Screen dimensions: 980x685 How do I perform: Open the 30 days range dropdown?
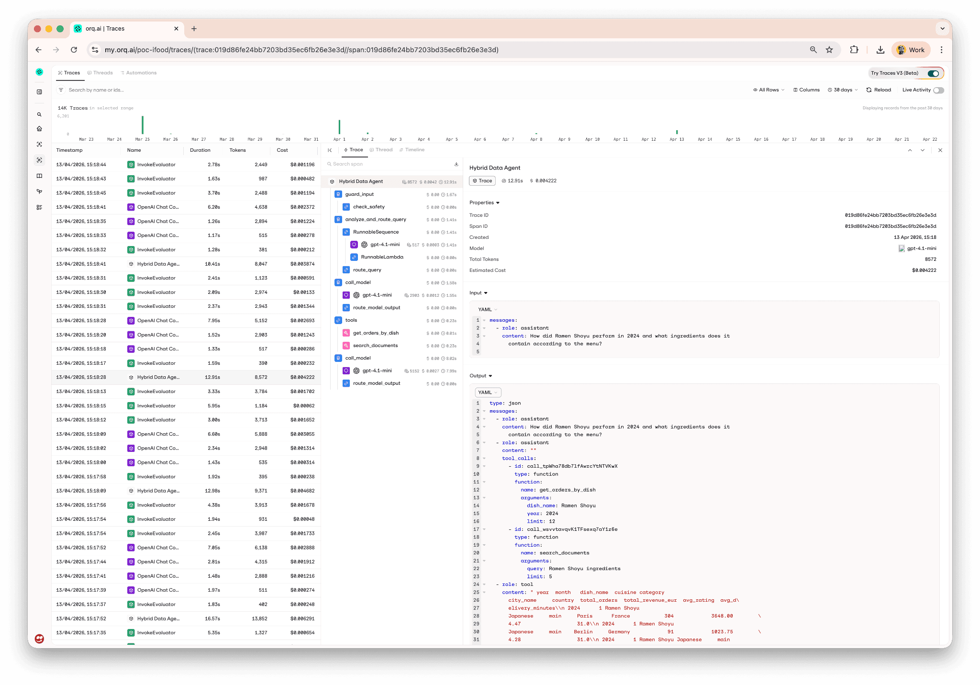(843, 90)
